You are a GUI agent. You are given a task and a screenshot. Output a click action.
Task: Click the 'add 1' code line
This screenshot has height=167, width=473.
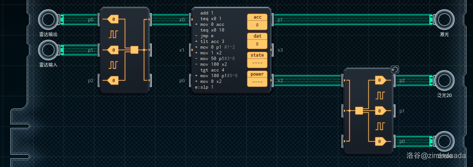pyautogui.click(x=207, y=13)
